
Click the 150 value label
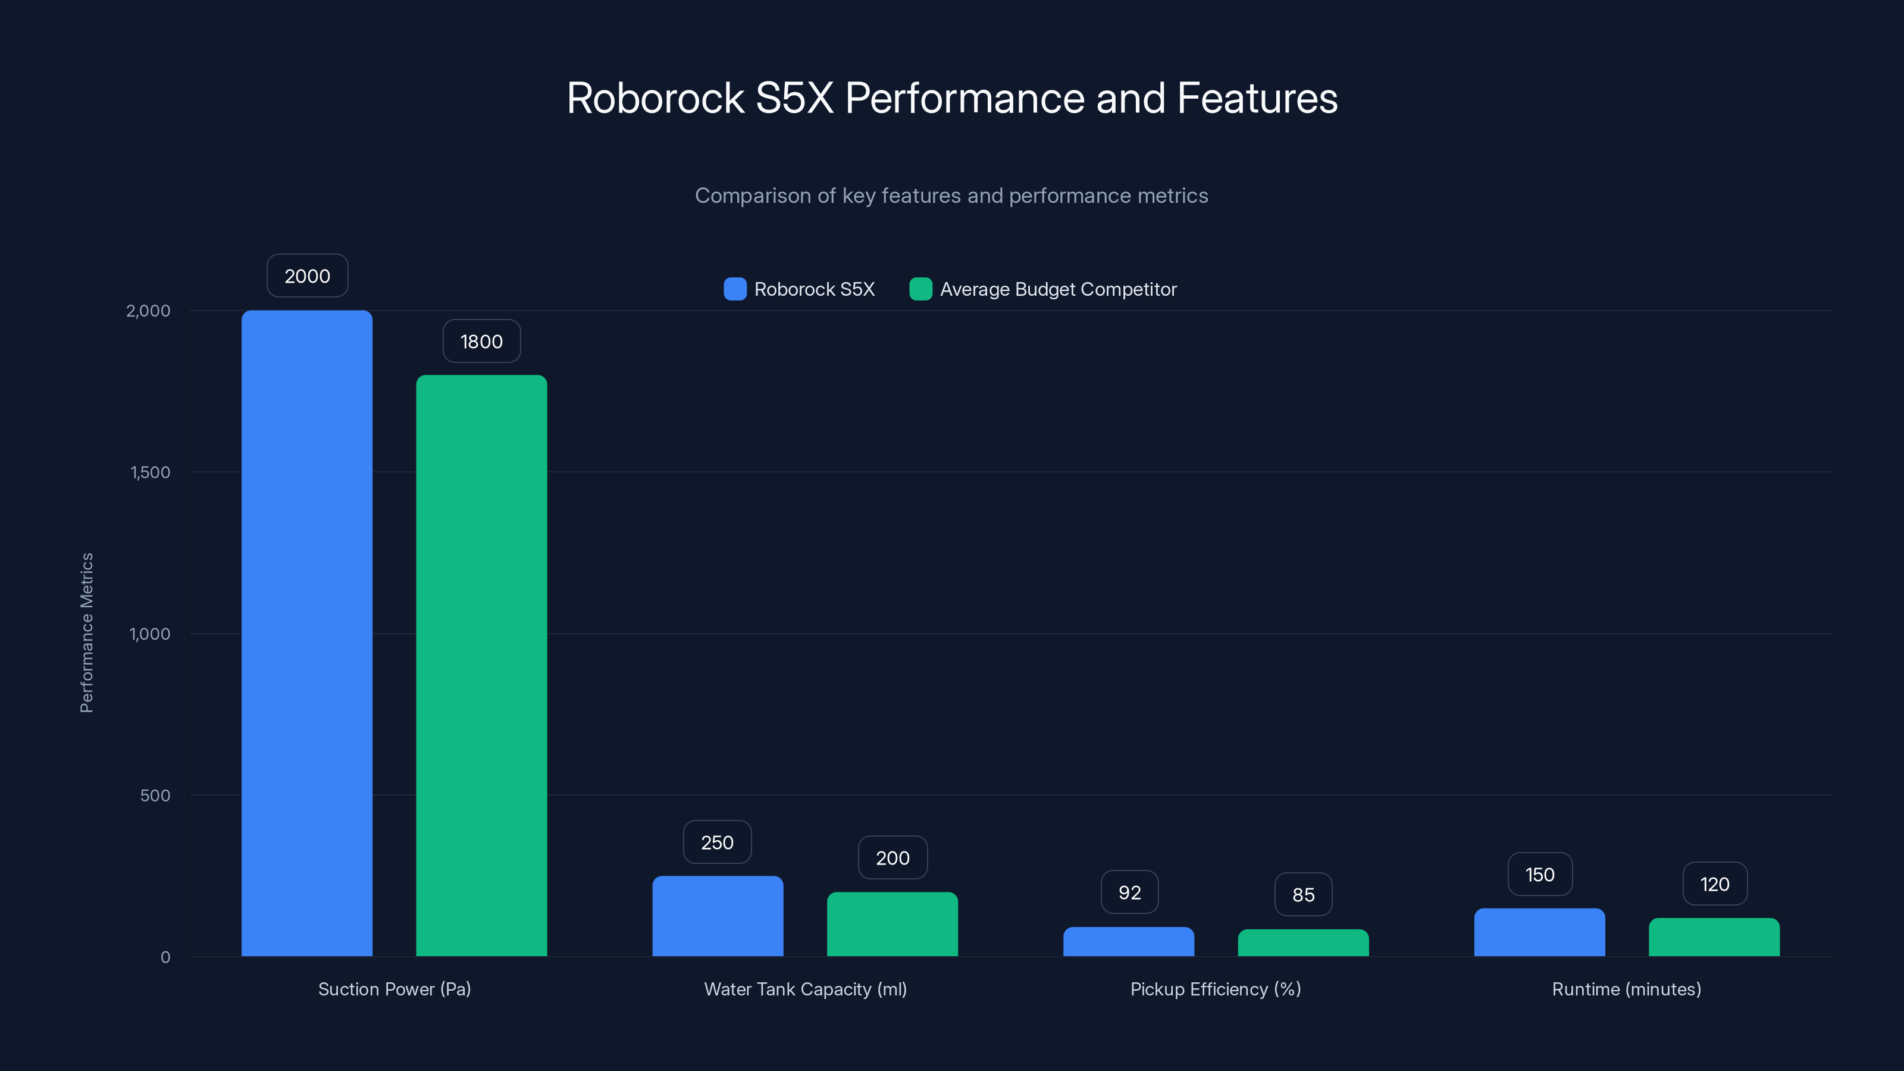(x=1540, y=873)
